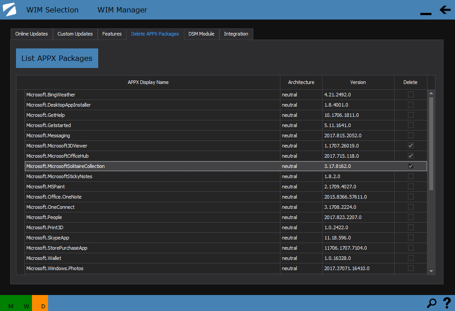455x311 pixels.
Task: Click version 3.17.8162.0 cell
Action: 358,166
